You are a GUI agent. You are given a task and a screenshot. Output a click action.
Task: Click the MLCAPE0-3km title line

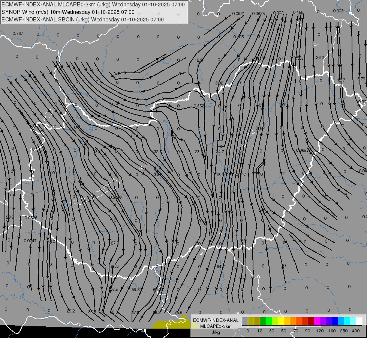tap(93, 5)
